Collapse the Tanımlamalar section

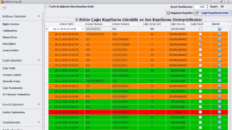pyautogui.click(x=39, y=122)
